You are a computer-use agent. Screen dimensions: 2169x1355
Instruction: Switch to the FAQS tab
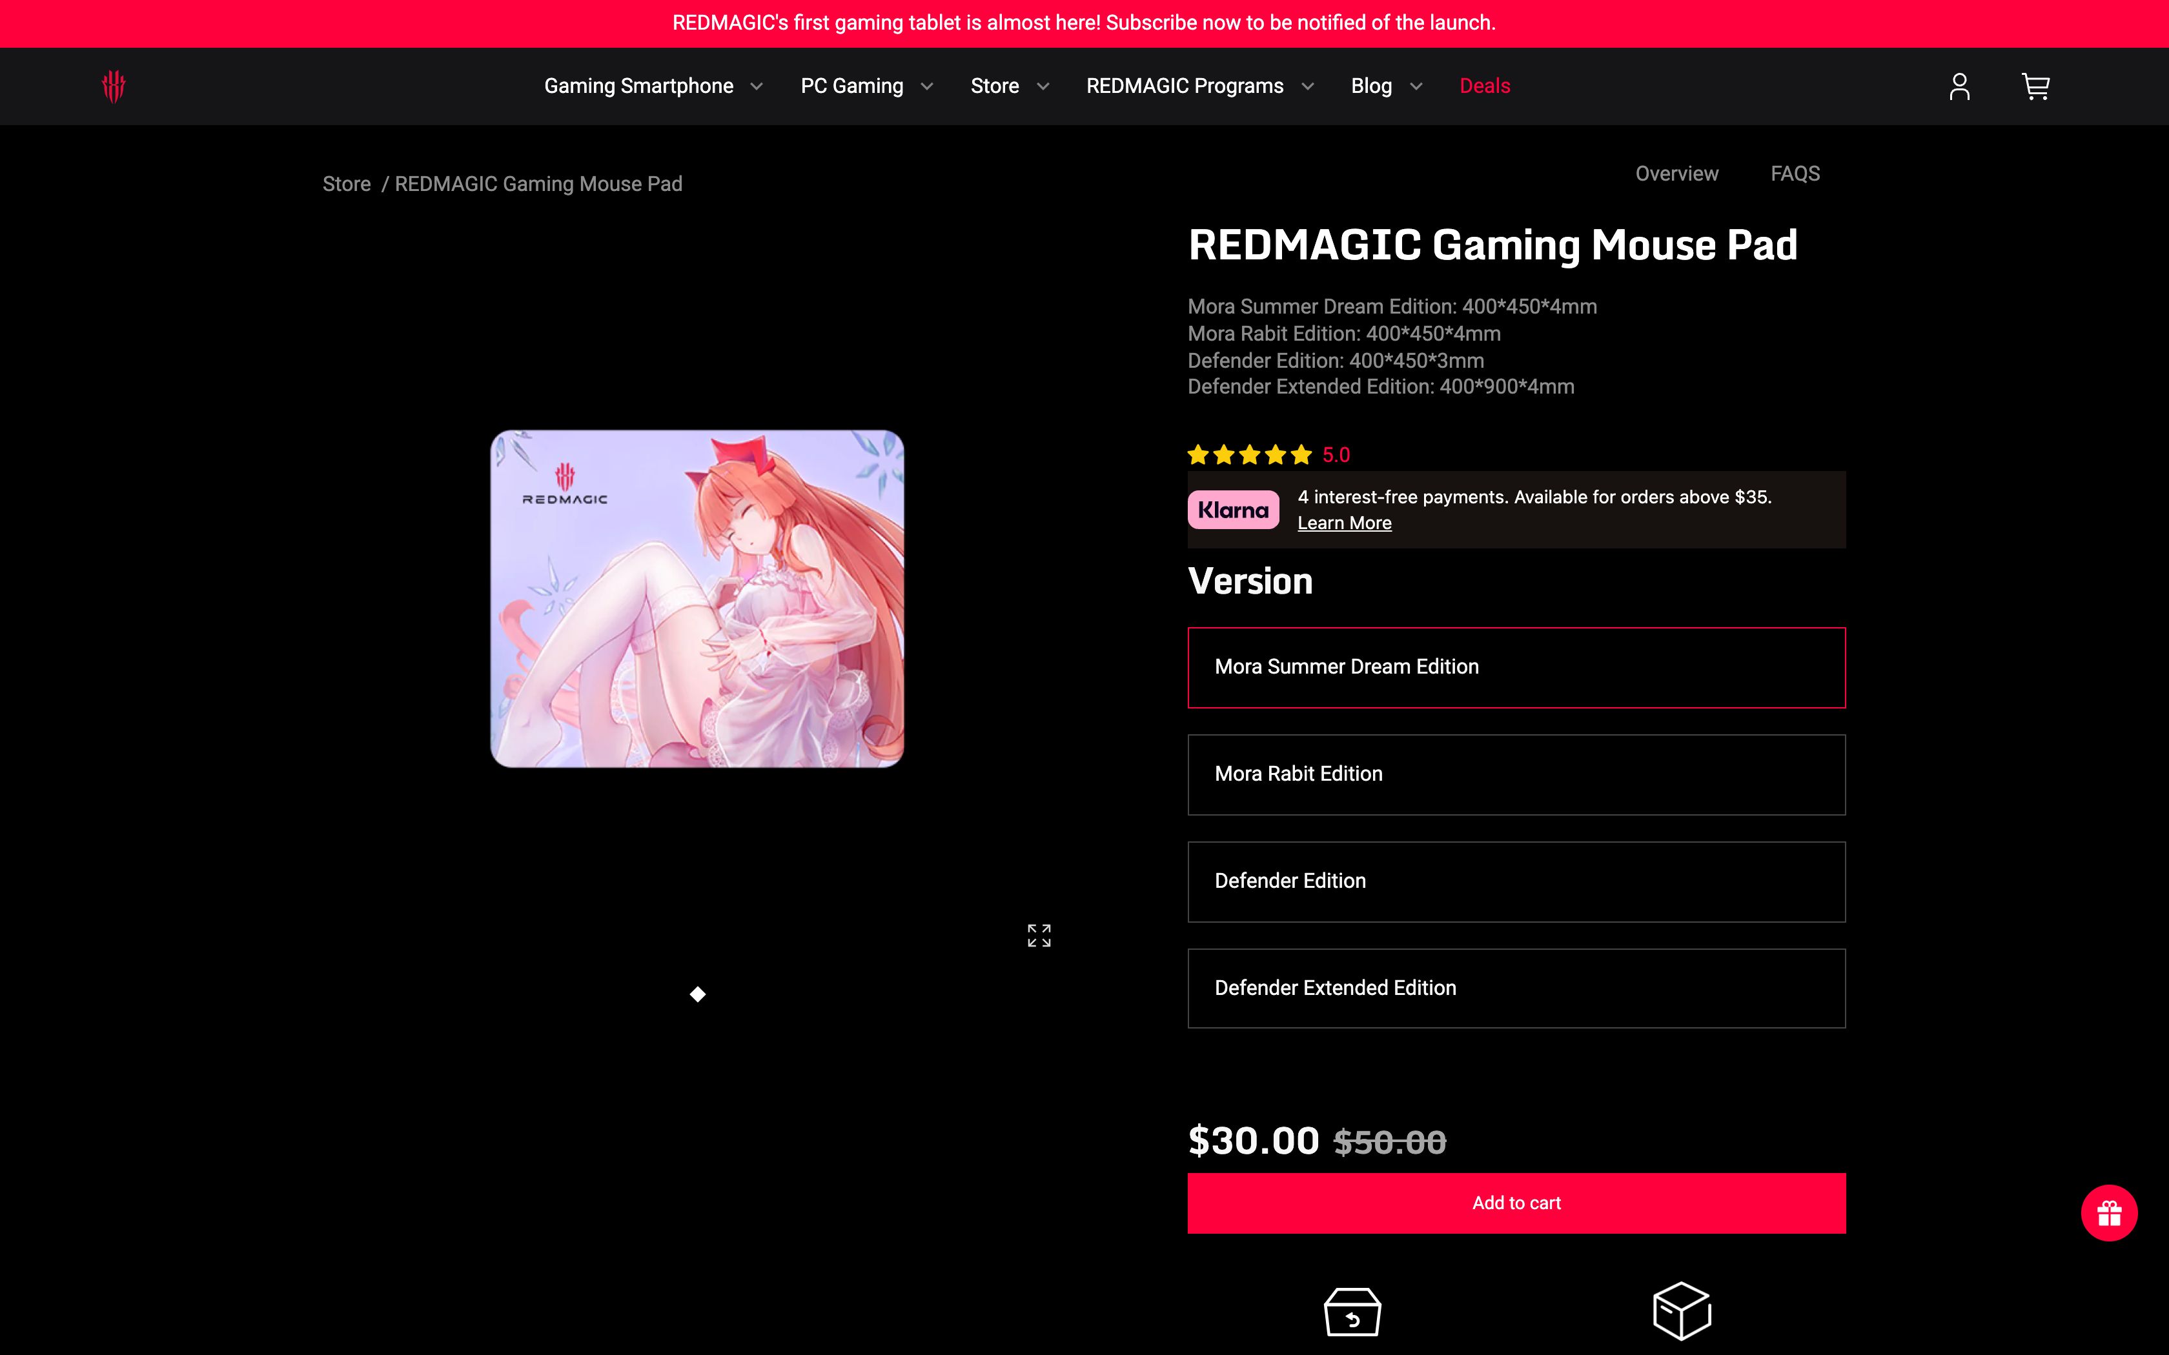coord(1795,173)
